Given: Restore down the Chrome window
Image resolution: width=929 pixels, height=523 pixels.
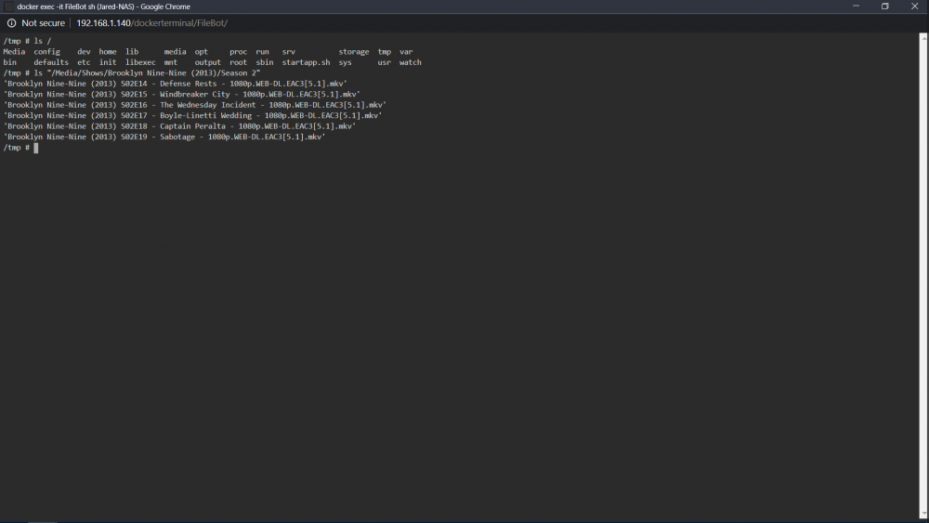Looking at the screenshot, I should (x=884, y=7).
